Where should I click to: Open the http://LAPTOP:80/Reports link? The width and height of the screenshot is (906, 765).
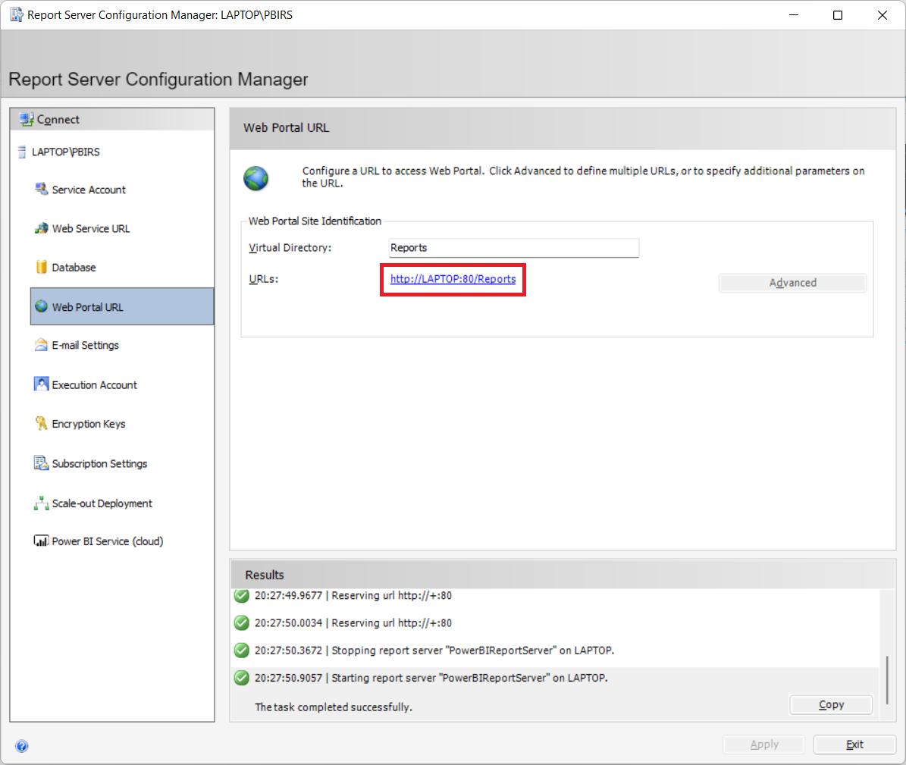coord(453,279)
